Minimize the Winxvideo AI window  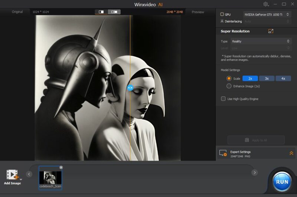coord(275,4)
